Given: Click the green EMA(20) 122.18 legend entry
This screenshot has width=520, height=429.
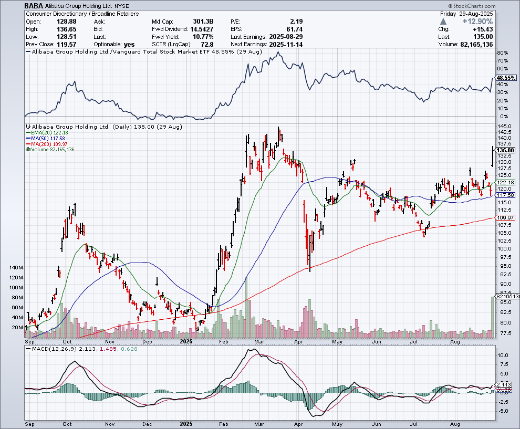Looking at the screenshot, I should [47, 133].
